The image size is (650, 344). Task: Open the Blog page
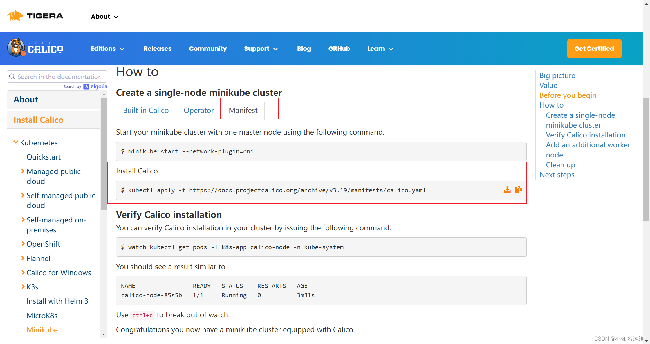[x=304, y=49]
